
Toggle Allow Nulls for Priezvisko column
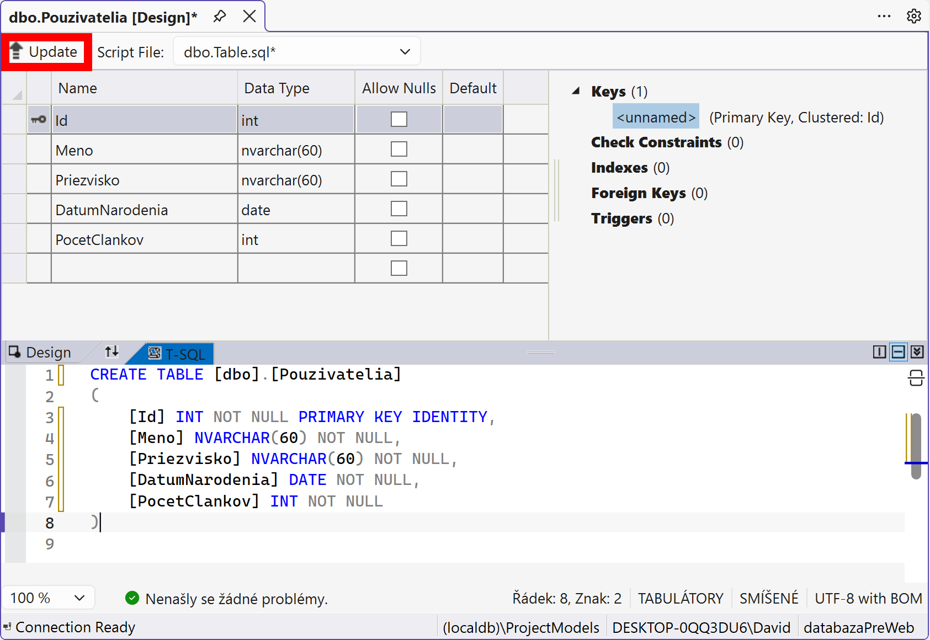coord(398,179)
